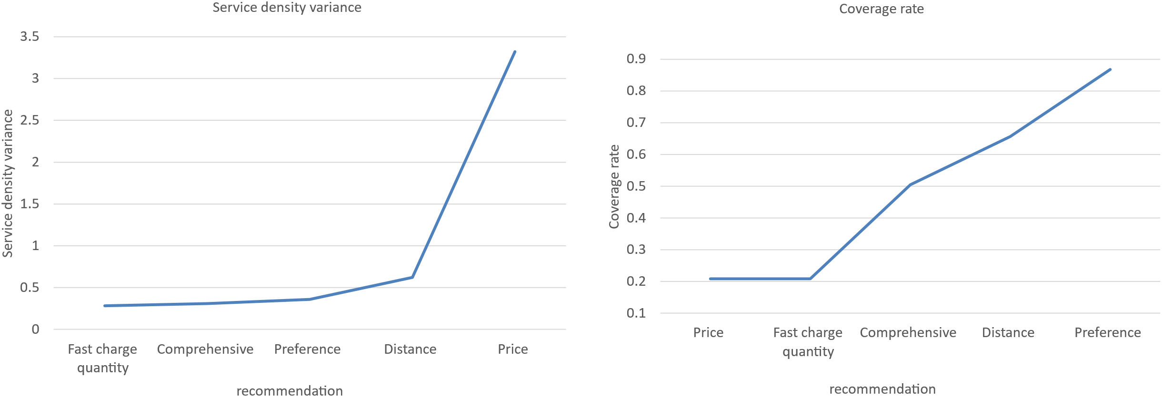Click the "Service density variance" chart title
This screenshot has height=397, width=1162.
tap(287, 8)
